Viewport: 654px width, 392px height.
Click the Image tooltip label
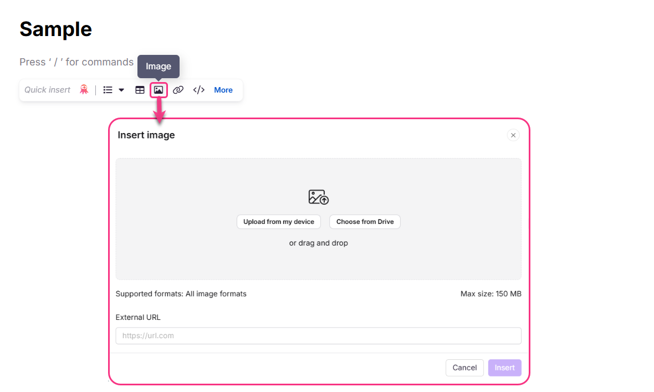[x=159, y=66]
